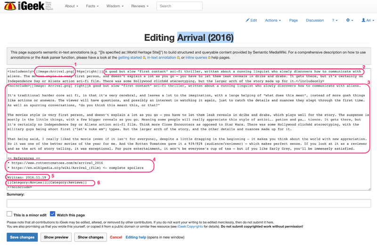Open the gear settings menu
The width and height of the screenshot is (377, 246).
coord(349,20)
